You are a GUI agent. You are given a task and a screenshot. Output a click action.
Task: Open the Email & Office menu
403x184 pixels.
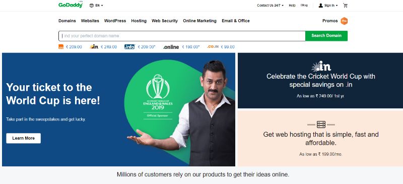pos(236,21)
